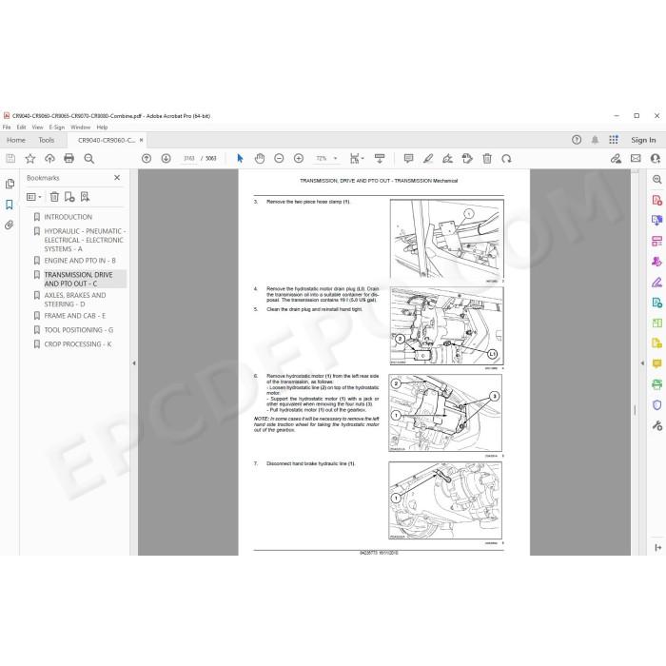Click the Save file icon
The width and height of the screenshot is (666, 666).
tap(10, 159)
